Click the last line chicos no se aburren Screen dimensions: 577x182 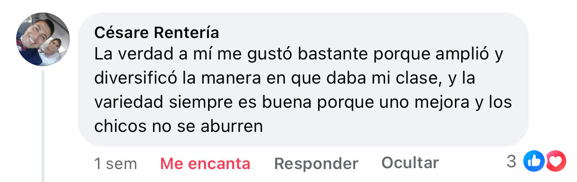click(178, 126)
